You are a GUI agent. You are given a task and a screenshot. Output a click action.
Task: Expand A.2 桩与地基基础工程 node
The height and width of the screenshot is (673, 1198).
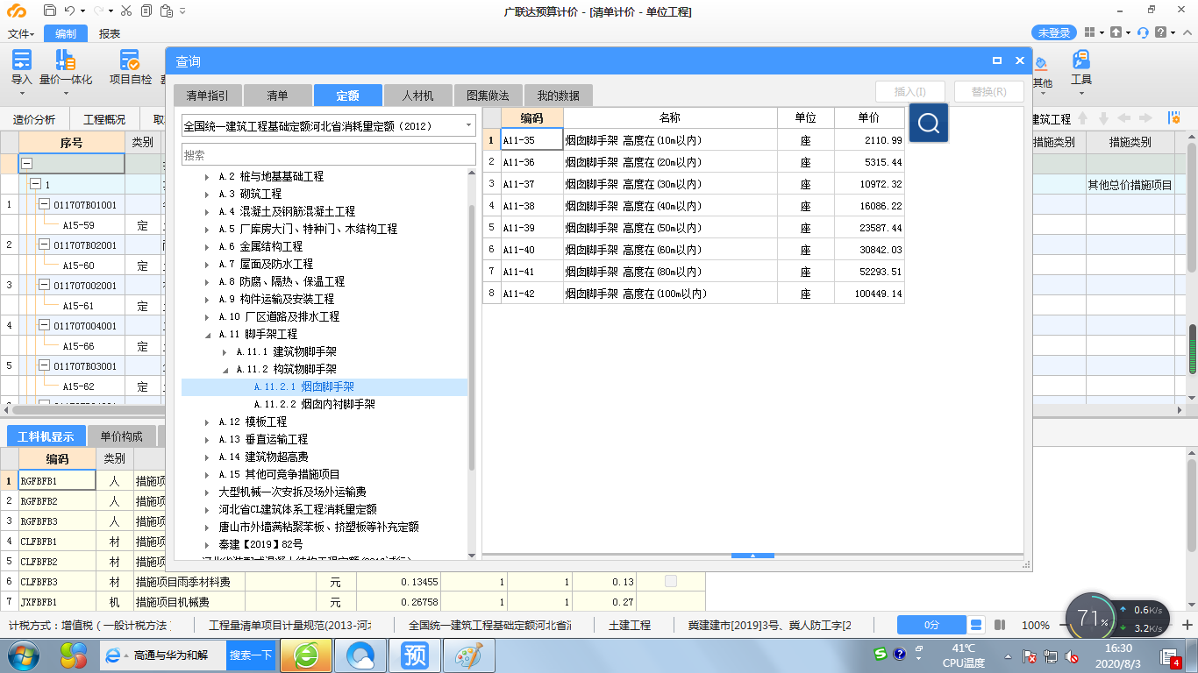tap(207, 176)
